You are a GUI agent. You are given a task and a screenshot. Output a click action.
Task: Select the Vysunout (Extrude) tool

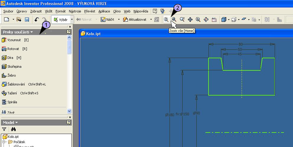(14, 40)
